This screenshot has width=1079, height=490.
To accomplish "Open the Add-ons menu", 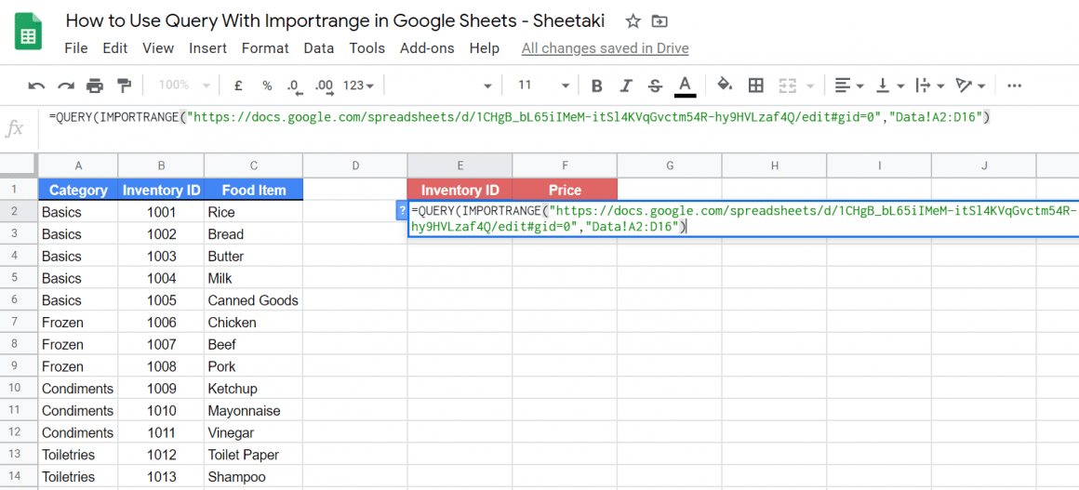I will tap(427, 48).
